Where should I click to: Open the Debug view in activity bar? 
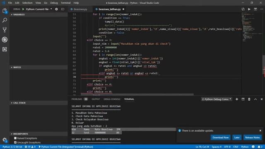5,40
